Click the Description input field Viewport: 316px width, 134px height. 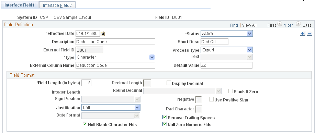pos(115,42)
